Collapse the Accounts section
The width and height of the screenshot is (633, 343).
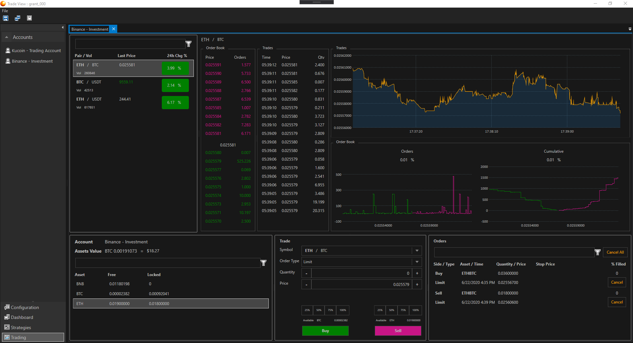pos(7,37)
